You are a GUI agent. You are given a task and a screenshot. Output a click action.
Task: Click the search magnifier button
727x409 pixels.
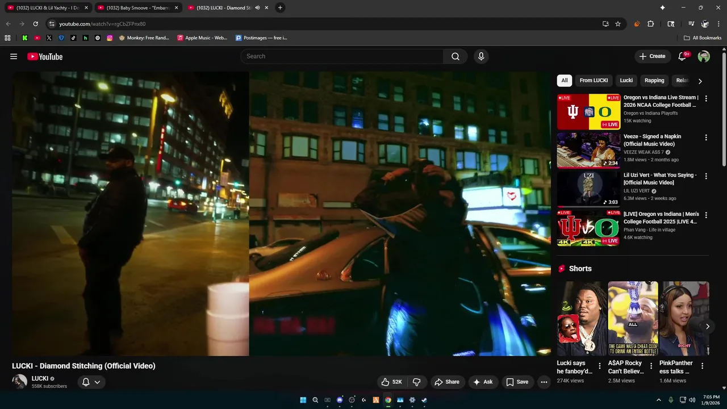(456, 56)
